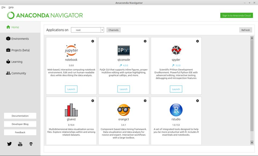258x156 pixels.
Task: Click the IPython qtconsole logo
Action: coord(124,50)
